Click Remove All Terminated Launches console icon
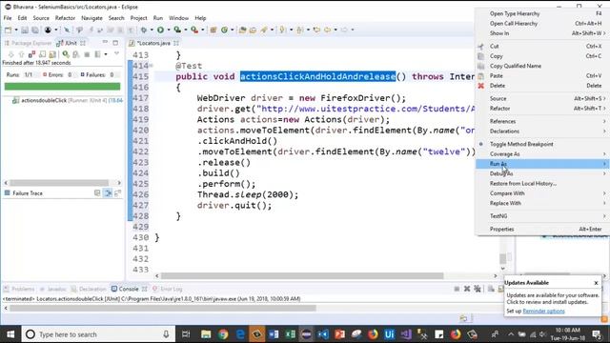The width and height of the screenshot is (610, 343). [478, 289]
